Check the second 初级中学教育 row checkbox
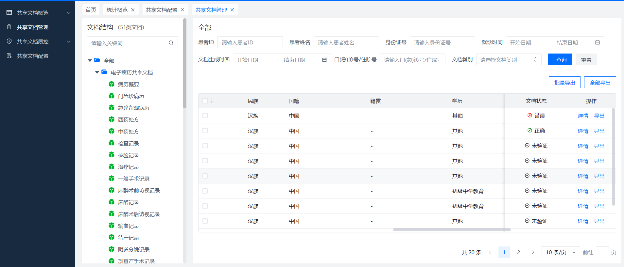The image size is (624, 267). (205, 206)
